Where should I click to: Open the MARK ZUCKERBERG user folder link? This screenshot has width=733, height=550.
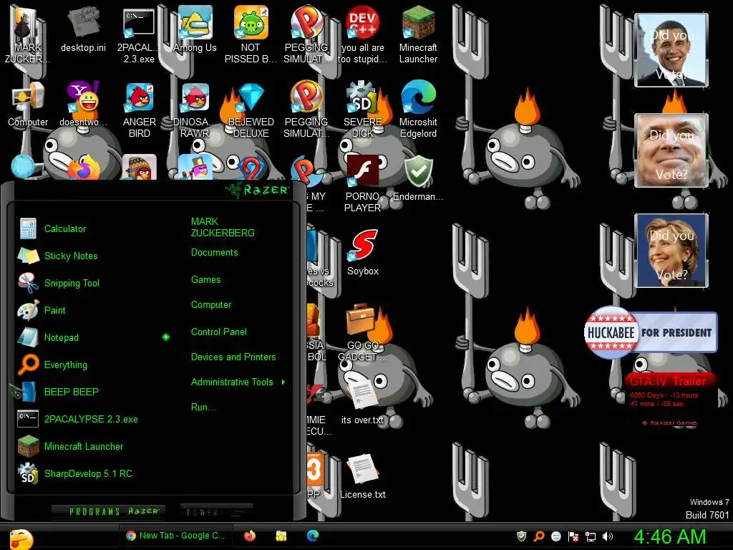[223, 227]
